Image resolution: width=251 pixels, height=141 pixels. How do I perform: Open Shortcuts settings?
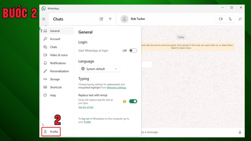click(57, 87)
